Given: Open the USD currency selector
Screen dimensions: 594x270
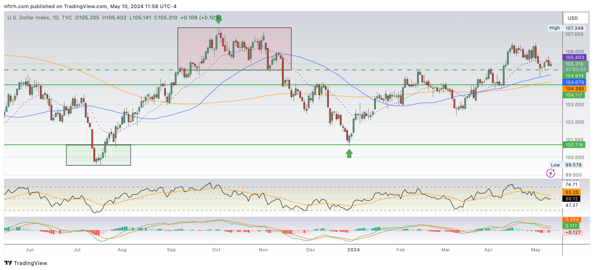Looking at the screenshot, I should (573, 17).
